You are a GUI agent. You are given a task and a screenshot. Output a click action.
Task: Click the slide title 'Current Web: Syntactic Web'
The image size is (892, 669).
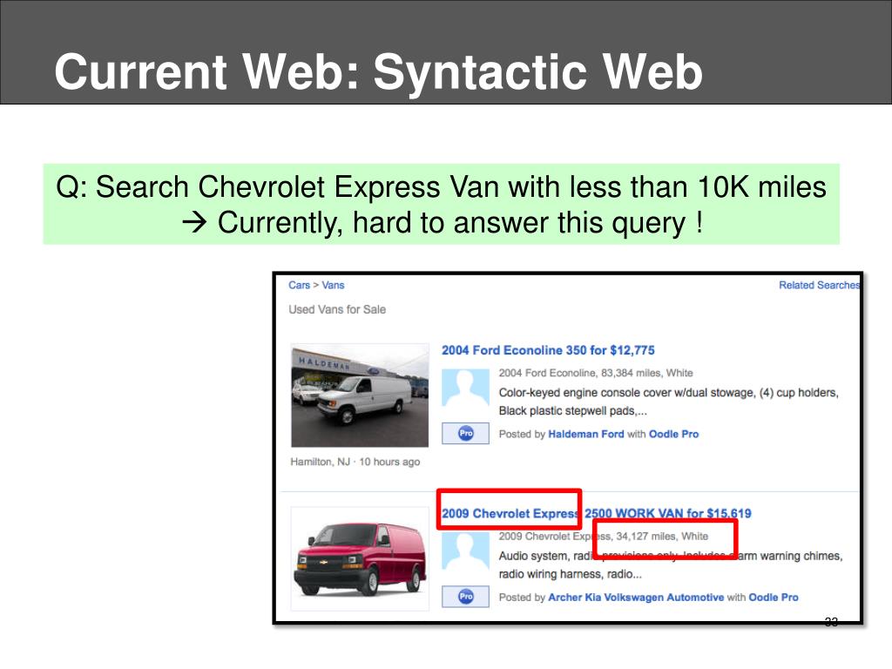[378, 72]
